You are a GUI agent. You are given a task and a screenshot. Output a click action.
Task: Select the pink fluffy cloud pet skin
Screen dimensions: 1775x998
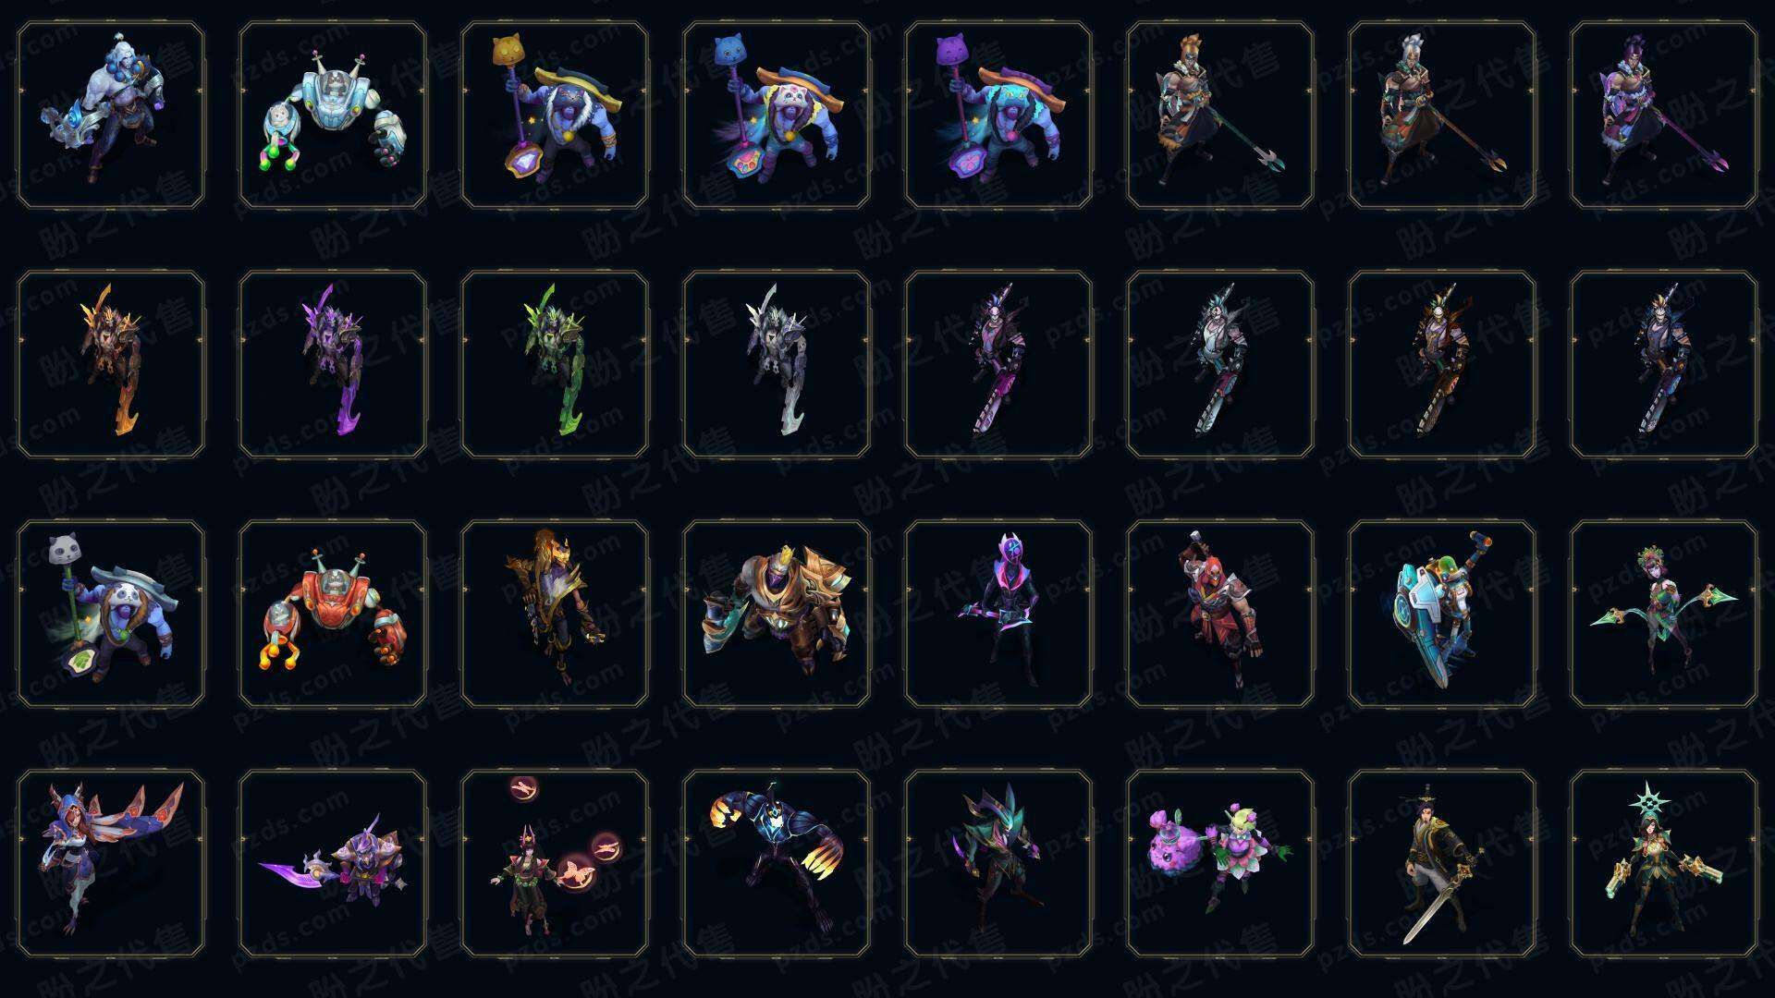point(1220,864)
